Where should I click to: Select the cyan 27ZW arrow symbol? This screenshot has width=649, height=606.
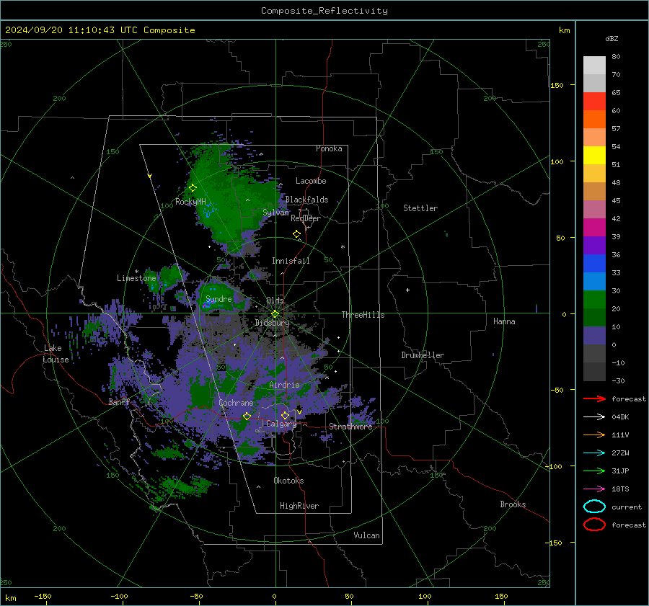coord(594,453)
